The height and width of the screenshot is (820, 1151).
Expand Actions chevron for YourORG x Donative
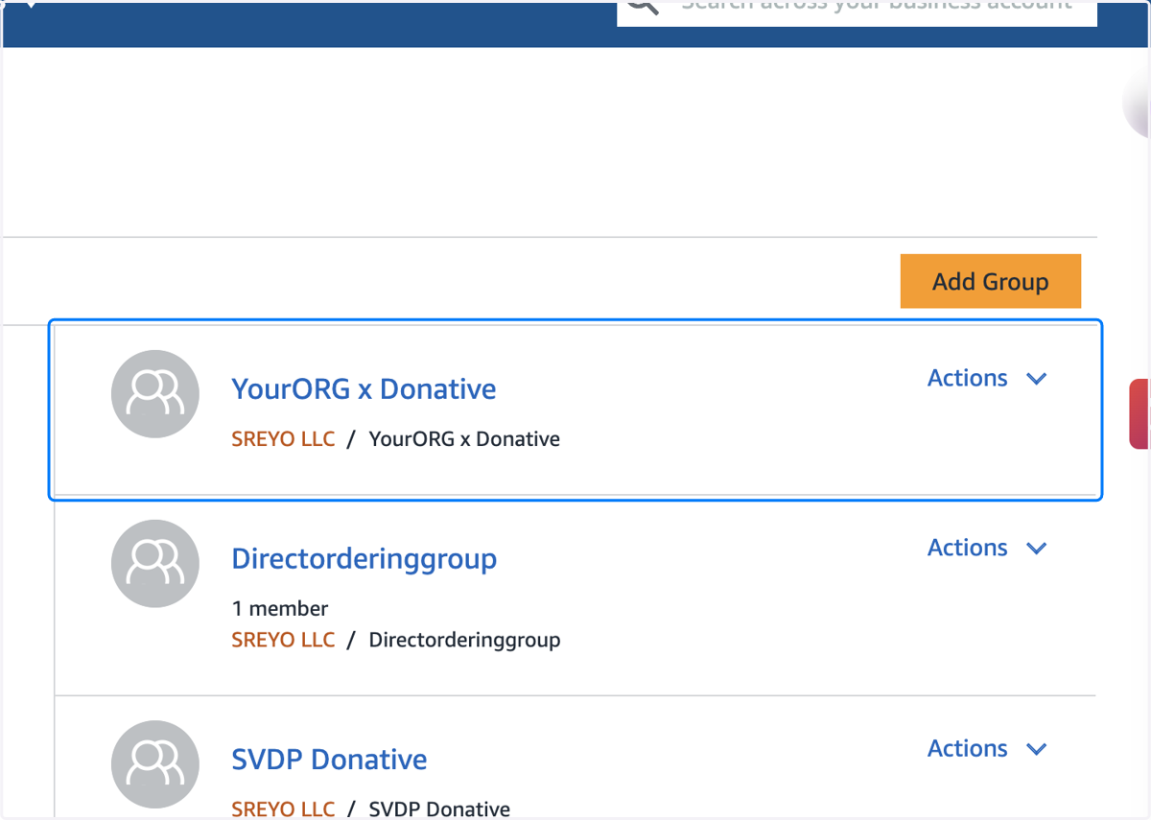(1036, 379)
